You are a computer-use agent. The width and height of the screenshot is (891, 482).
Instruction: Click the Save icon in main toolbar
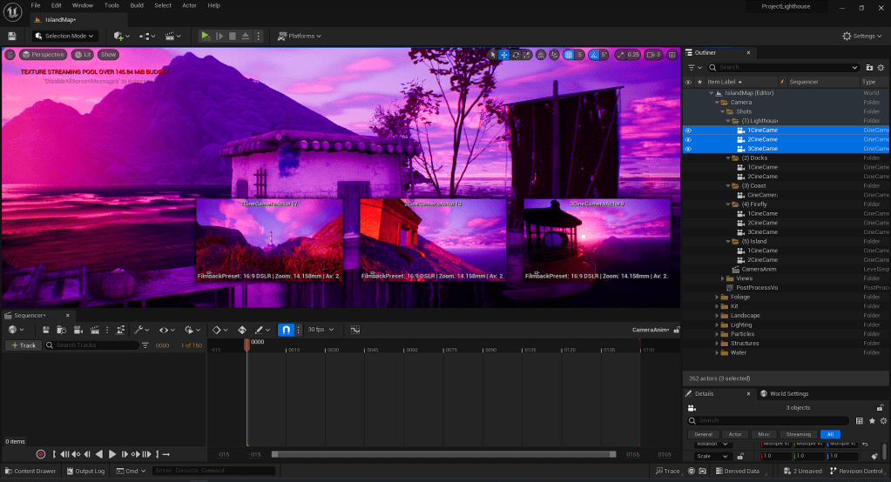pyautogui.click(x=11, y=36)
